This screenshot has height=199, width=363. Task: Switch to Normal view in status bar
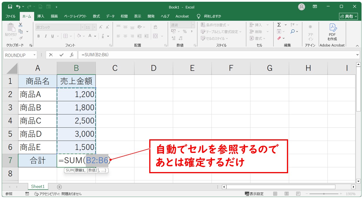pyautogui.click(x=275, y=194)
